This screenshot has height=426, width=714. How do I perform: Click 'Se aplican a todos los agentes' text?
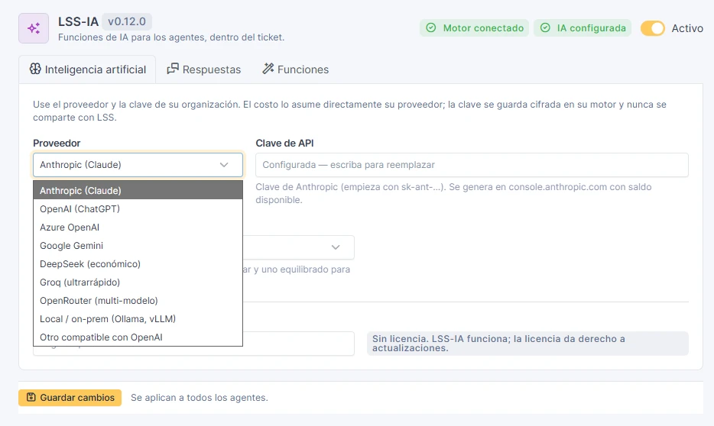[200, 397]
